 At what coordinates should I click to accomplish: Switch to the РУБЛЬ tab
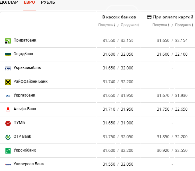point(48,2)
